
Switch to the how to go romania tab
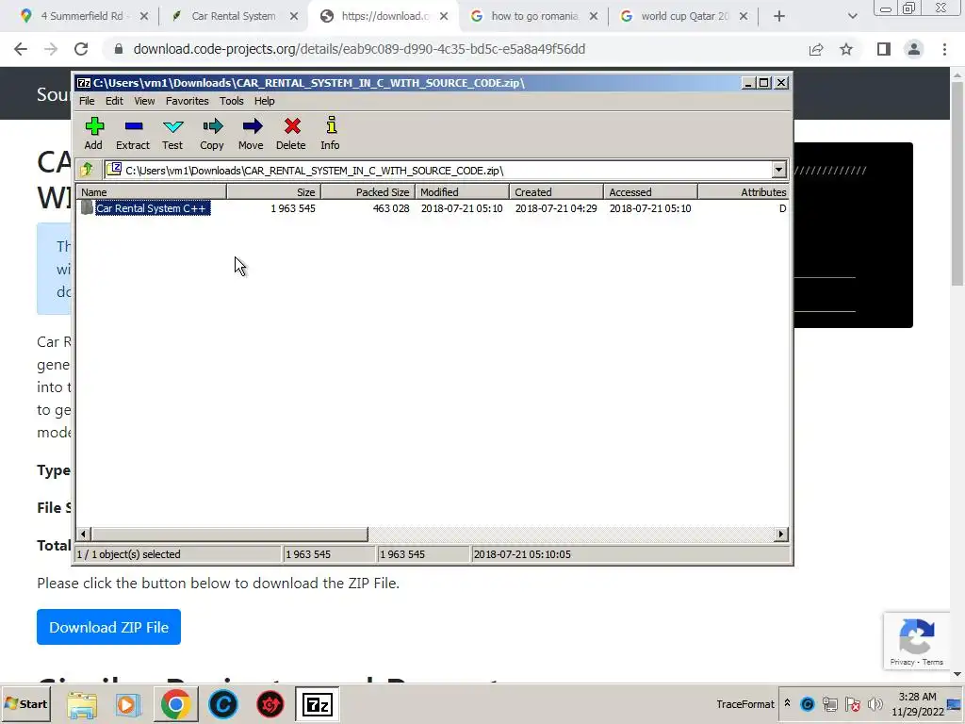pos(534,16)
